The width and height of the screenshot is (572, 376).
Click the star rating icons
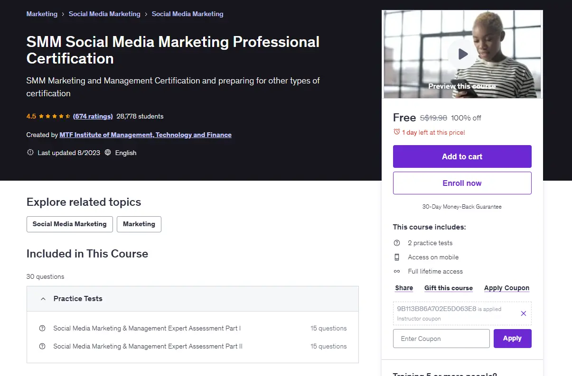(x=55, y=116)
